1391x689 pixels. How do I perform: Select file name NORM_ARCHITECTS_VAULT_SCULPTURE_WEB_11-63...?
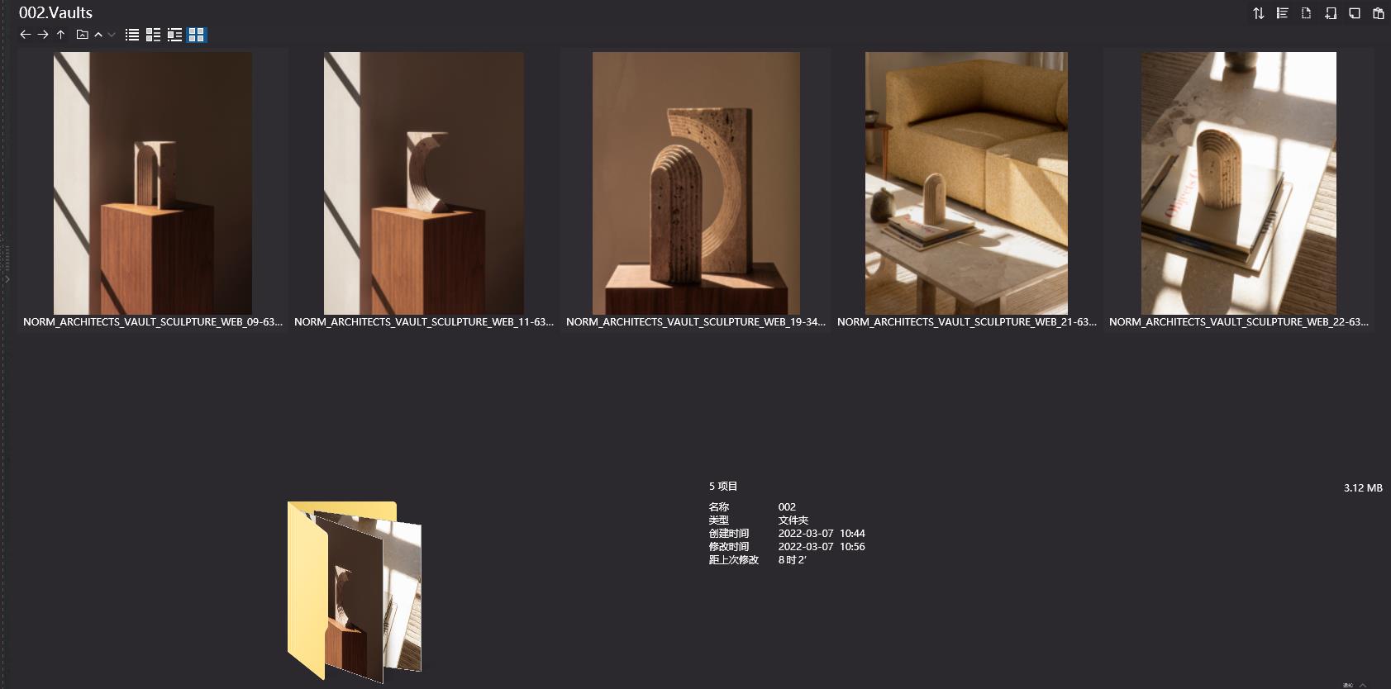pos(424,322)
